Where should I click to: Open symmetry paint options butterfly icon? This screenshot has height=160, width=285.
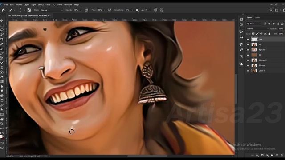coord(161,10)
